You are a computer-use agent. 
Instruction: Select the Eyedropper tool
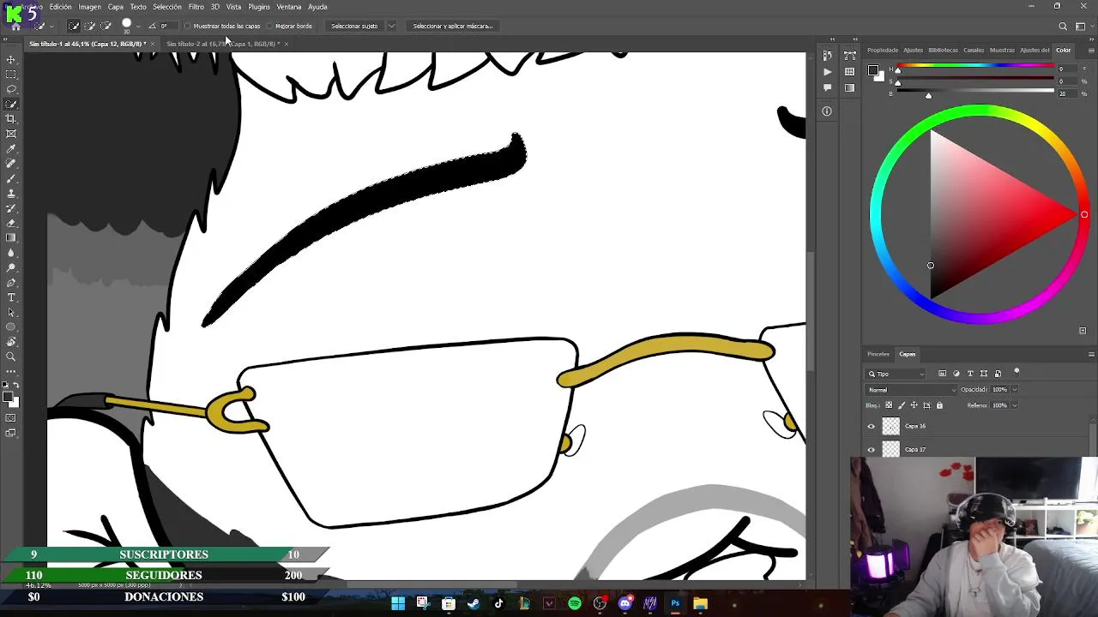[11, 149]
